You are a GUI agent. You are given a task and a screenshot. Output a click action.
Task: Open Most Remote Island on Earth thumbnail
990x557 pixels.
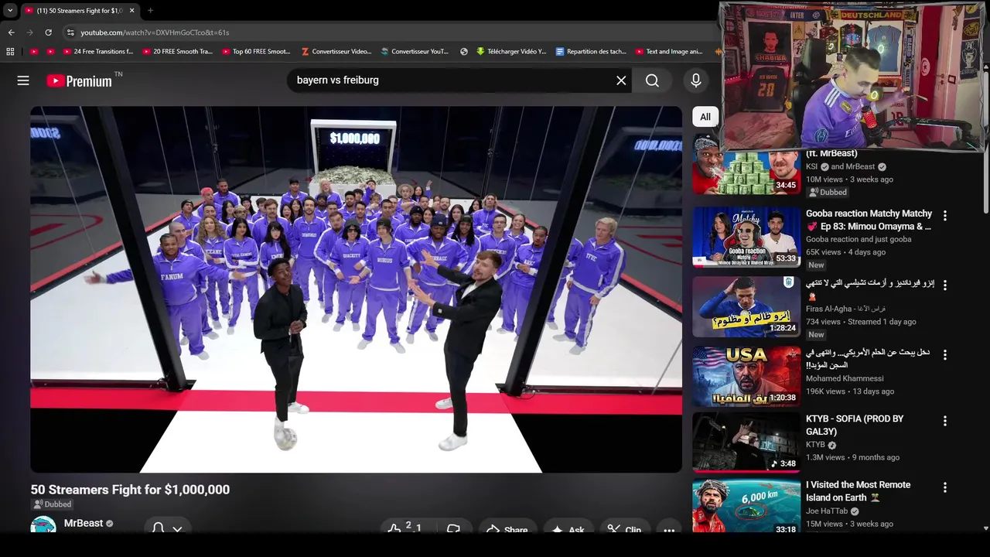point(746,507)
